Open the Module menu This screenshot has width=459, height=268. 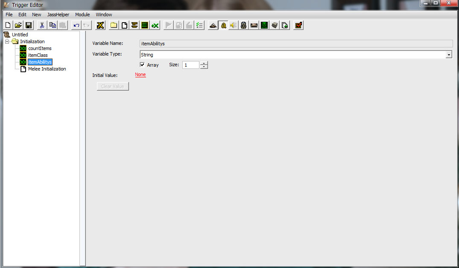[82, 15]
